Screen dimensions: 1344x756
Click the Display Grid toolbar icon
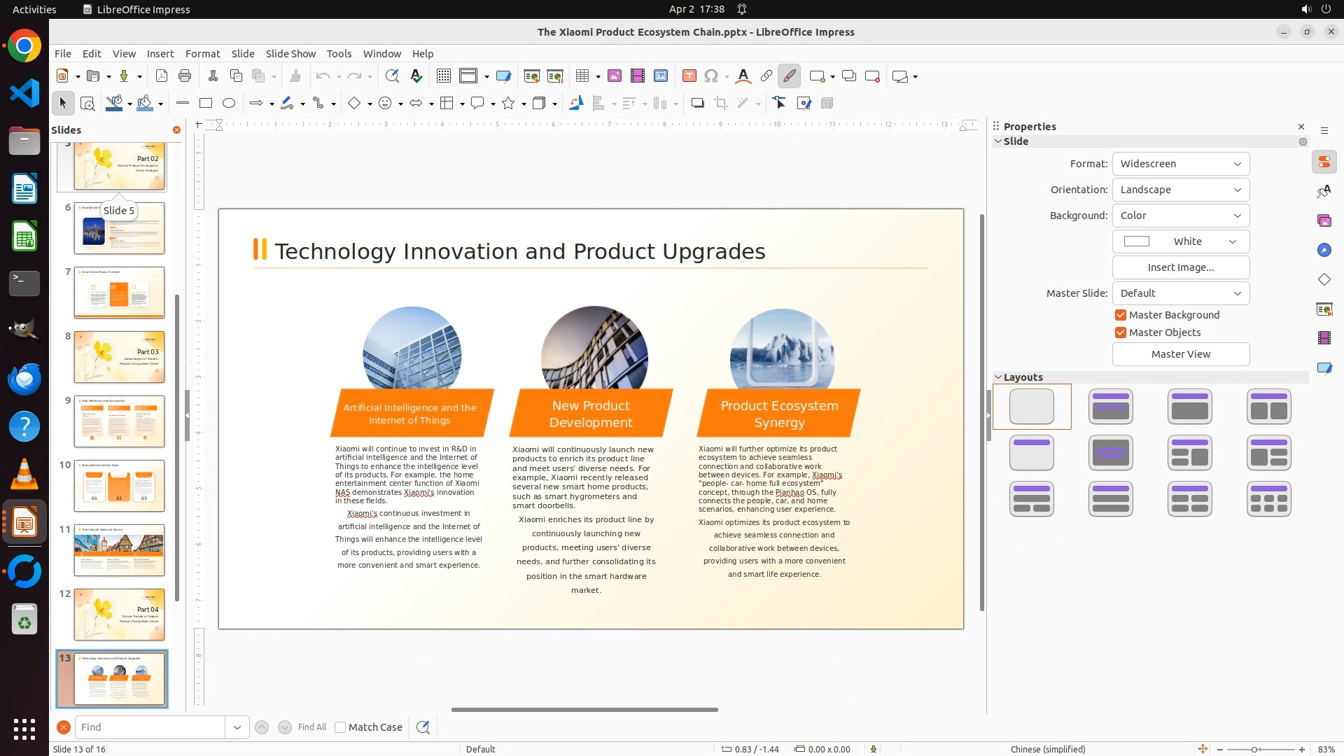(443, 76)
